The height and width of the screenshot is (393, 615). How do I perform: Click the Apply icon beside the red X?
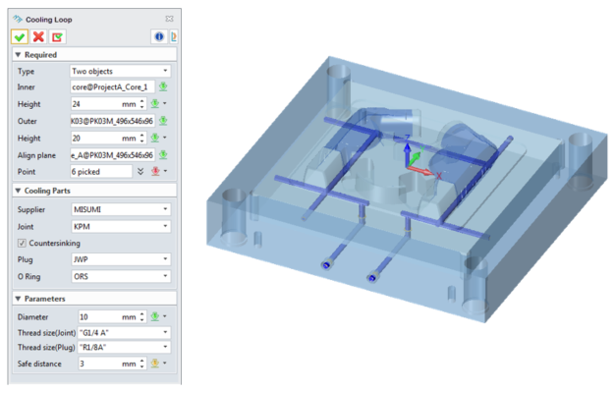(56, 36)
